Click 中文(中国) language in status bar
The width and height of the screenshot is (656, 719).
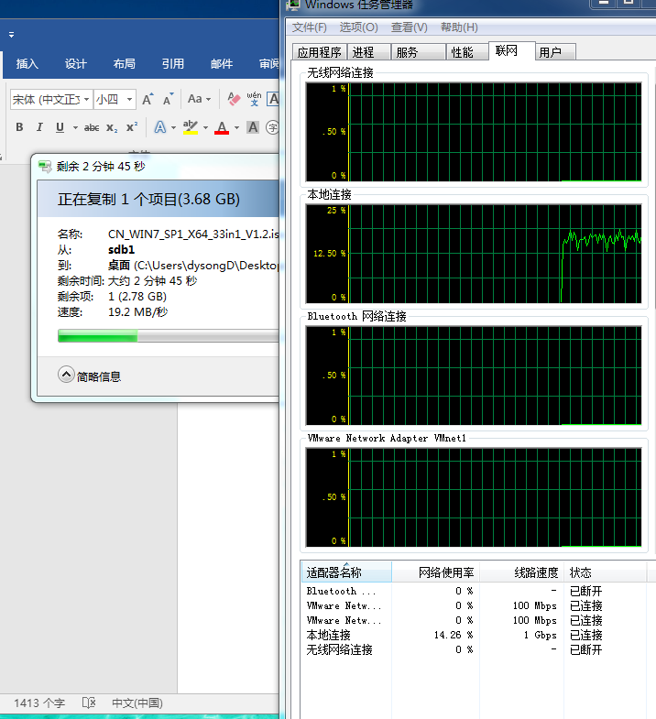137,703
